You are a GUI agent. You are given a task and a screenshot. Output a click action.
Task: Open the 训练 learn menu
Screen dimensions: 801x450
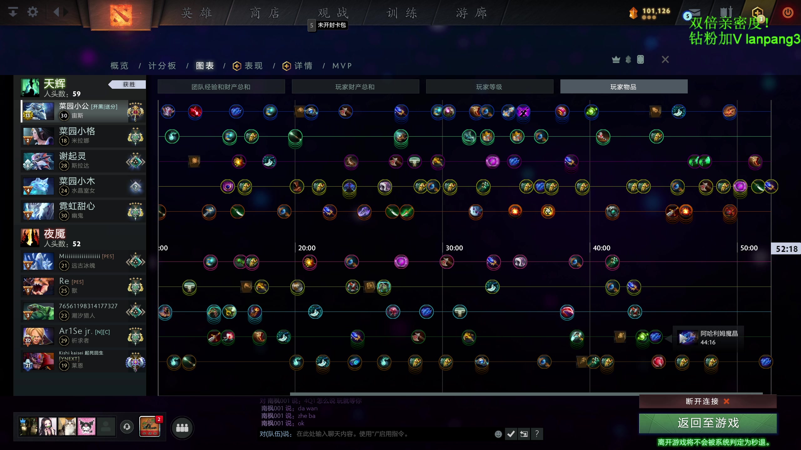tap(402, 13)
